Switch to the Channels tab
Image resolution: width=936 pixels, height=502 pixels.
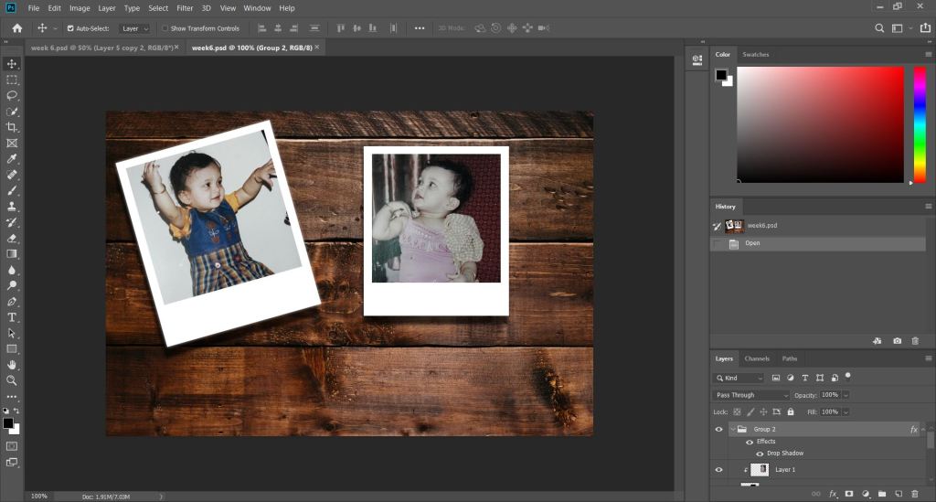pyautogui.click(x=757, y=358)
